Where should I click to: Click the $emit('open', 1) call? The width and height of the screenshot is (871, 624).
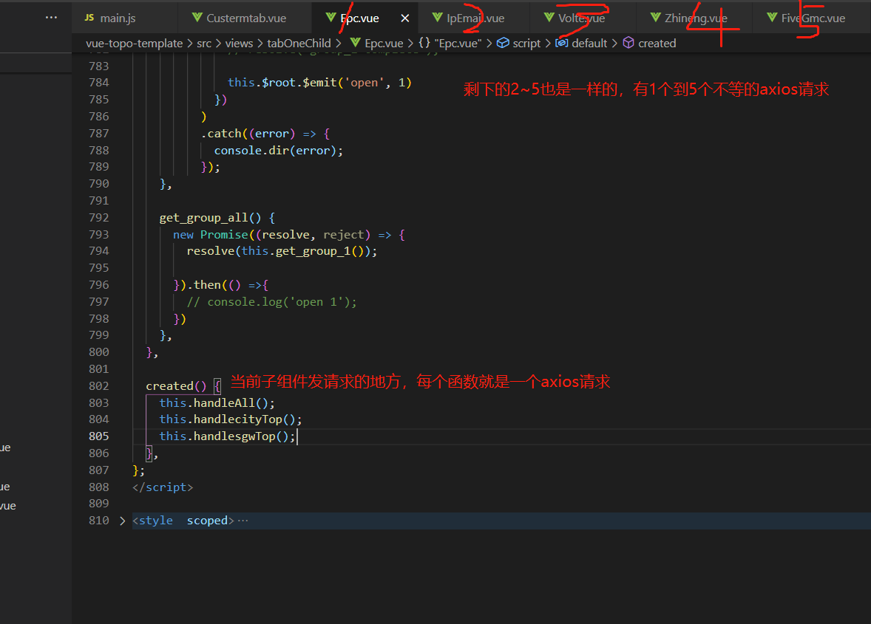[x=356, y=83]
